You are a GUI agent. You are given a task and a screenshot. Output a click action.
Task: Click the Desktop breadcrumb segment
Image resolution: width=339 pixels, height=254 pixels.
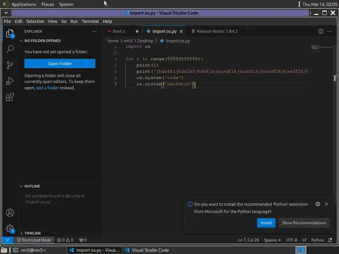[x=145, y=41]
